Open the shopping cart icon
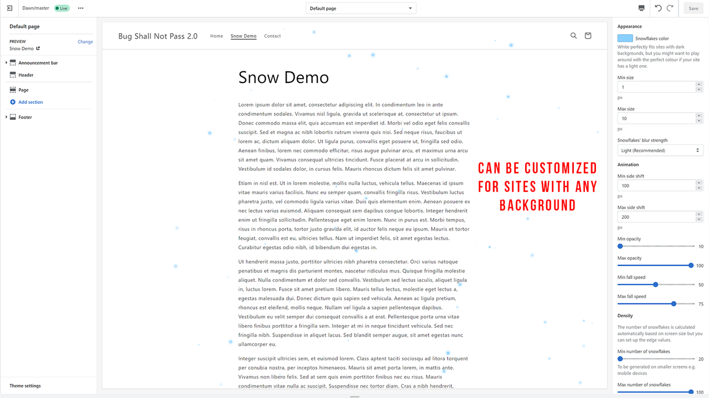Screen dimensions: 709x398 588,35
